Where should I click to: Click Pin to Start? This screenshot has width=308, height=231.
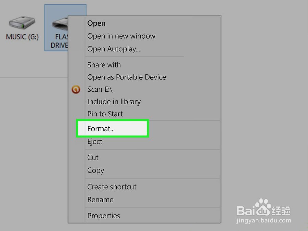point(105,114)
